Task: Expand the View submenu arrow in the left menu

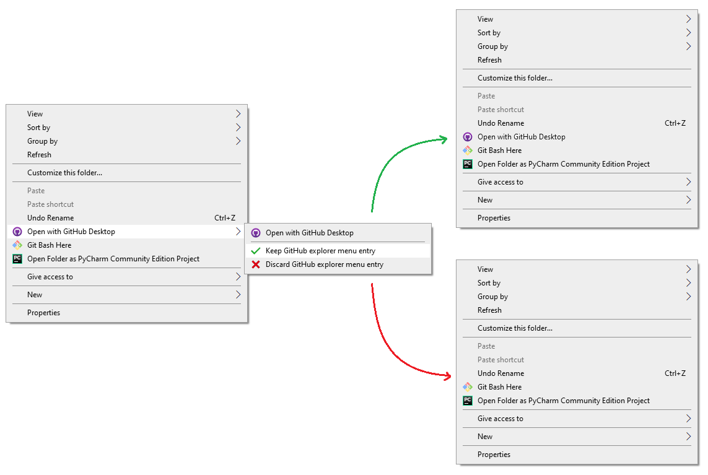Action: [238, 114]
